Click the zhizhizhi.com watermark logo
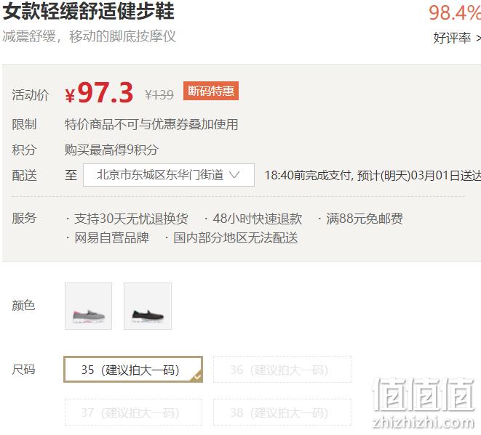 click(424, 402)
